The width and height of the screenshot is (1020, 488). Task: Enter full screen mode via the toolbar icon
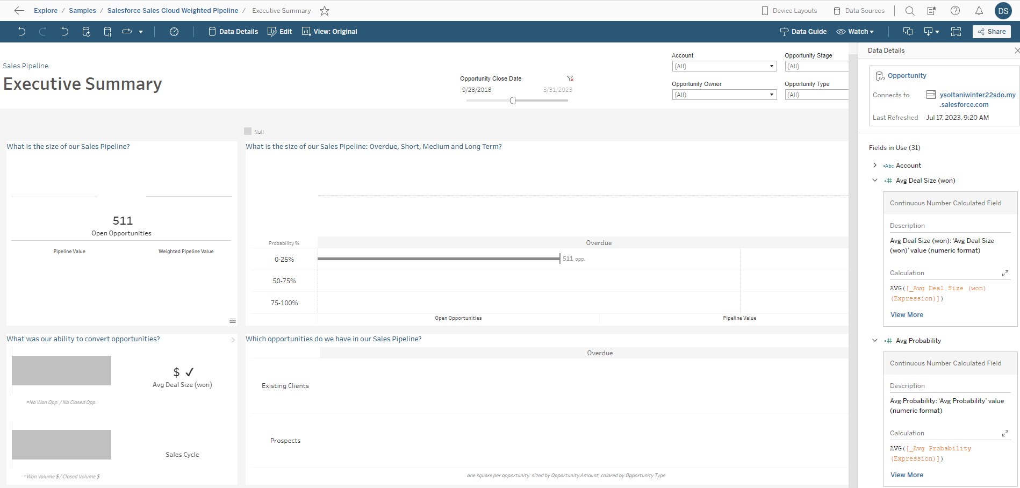(956, 31)
